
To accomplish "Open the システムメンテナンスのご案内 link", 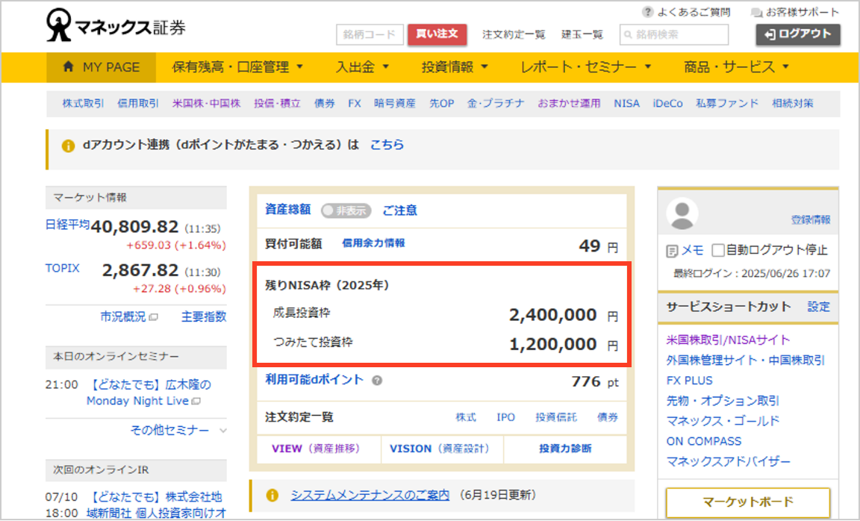I will (370, 495).
